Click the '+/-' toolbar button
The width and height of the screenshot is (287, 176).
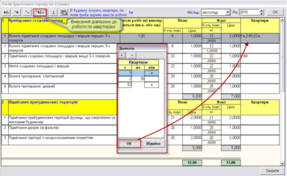6,13
